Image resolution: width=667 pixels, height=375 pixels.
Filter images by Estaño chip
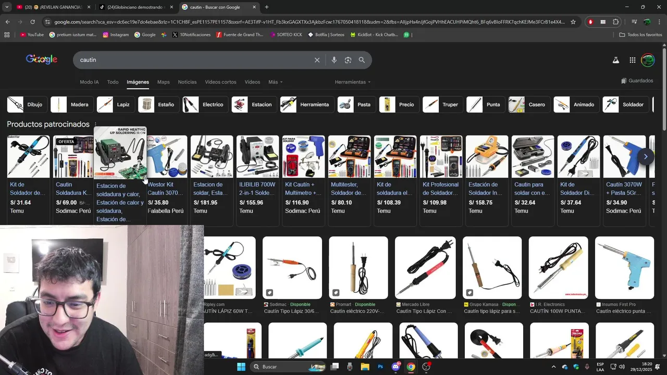[x=159, y=105]
